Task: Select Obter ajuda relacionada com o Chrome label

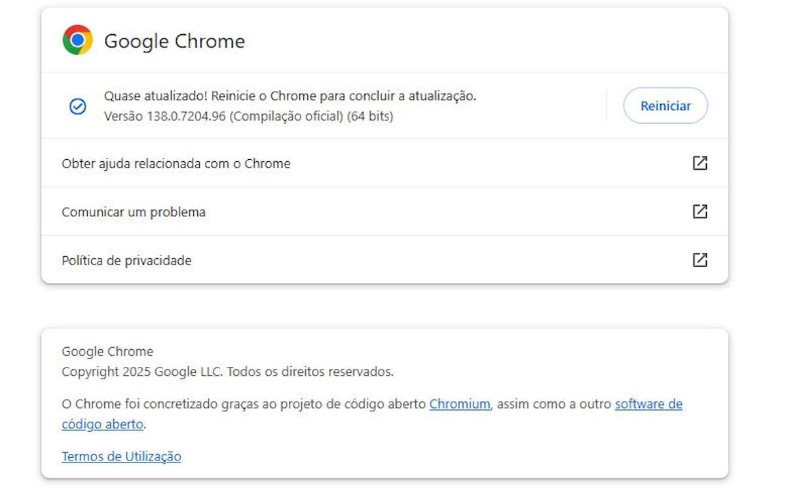Action: 176,164
